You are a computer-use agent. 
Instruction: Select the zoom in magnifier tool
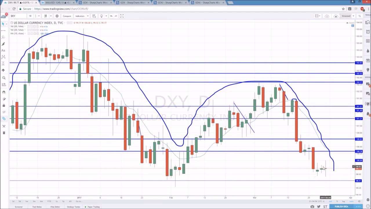4,78
